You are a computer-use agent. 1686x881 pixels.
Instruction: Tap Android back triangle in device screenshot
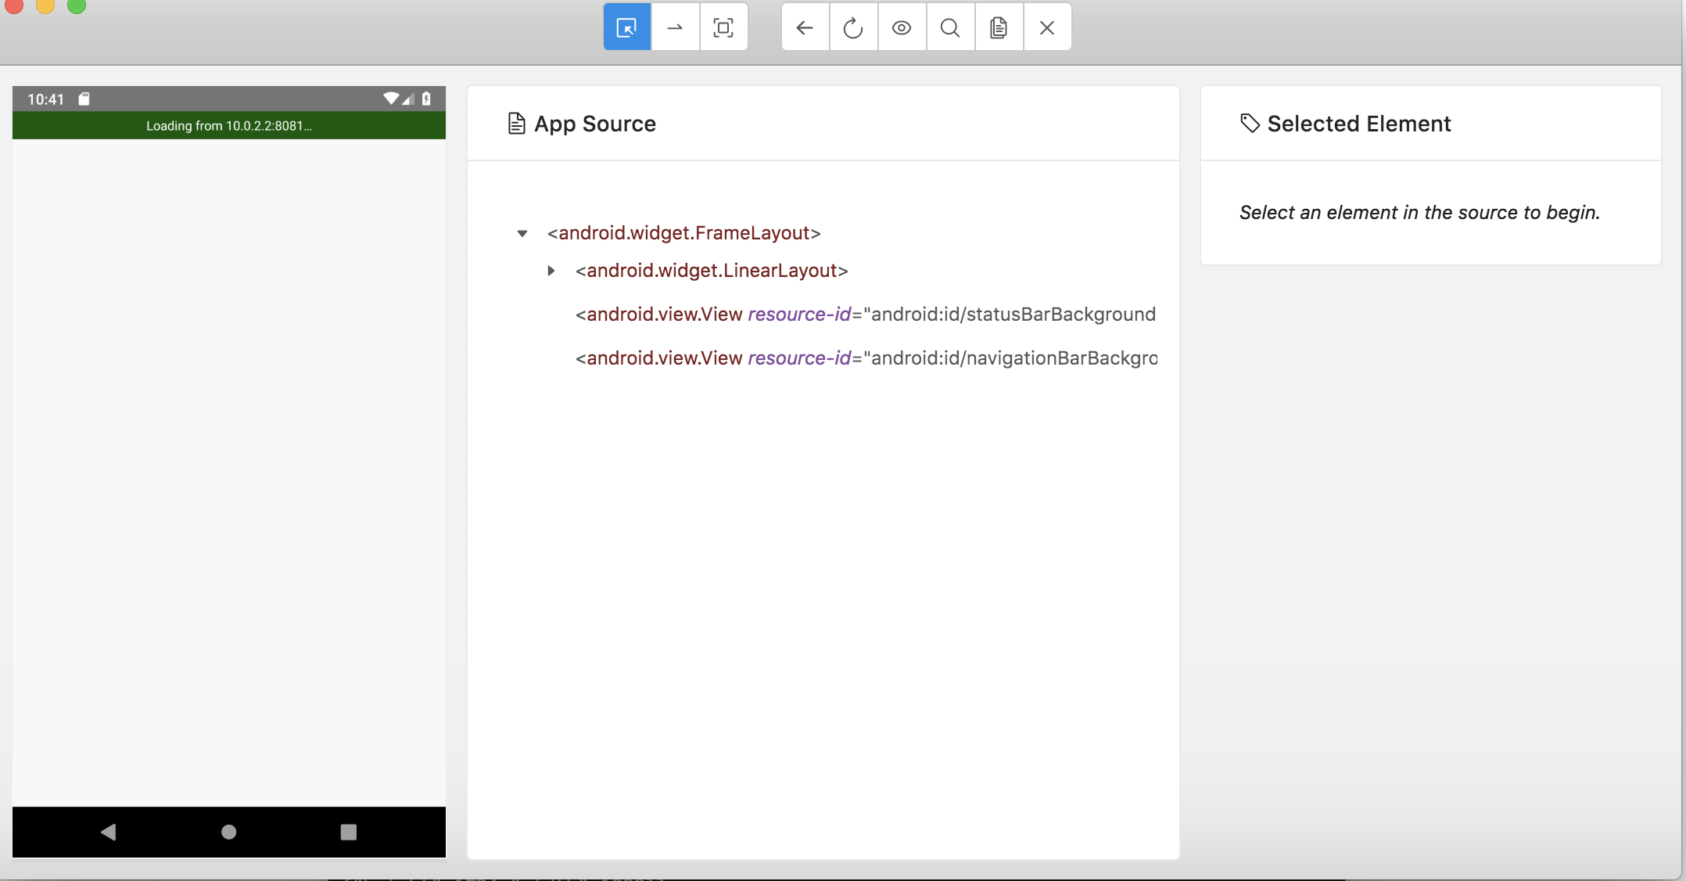click(x=109, y=832)
